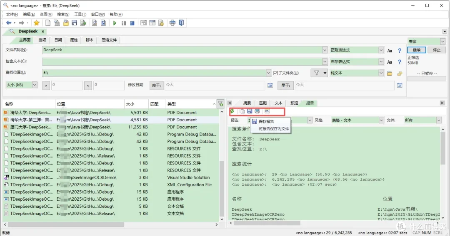Print the report with the report printer icon
The width and height of the screenshot is (450, 236).
pos(257,111)
